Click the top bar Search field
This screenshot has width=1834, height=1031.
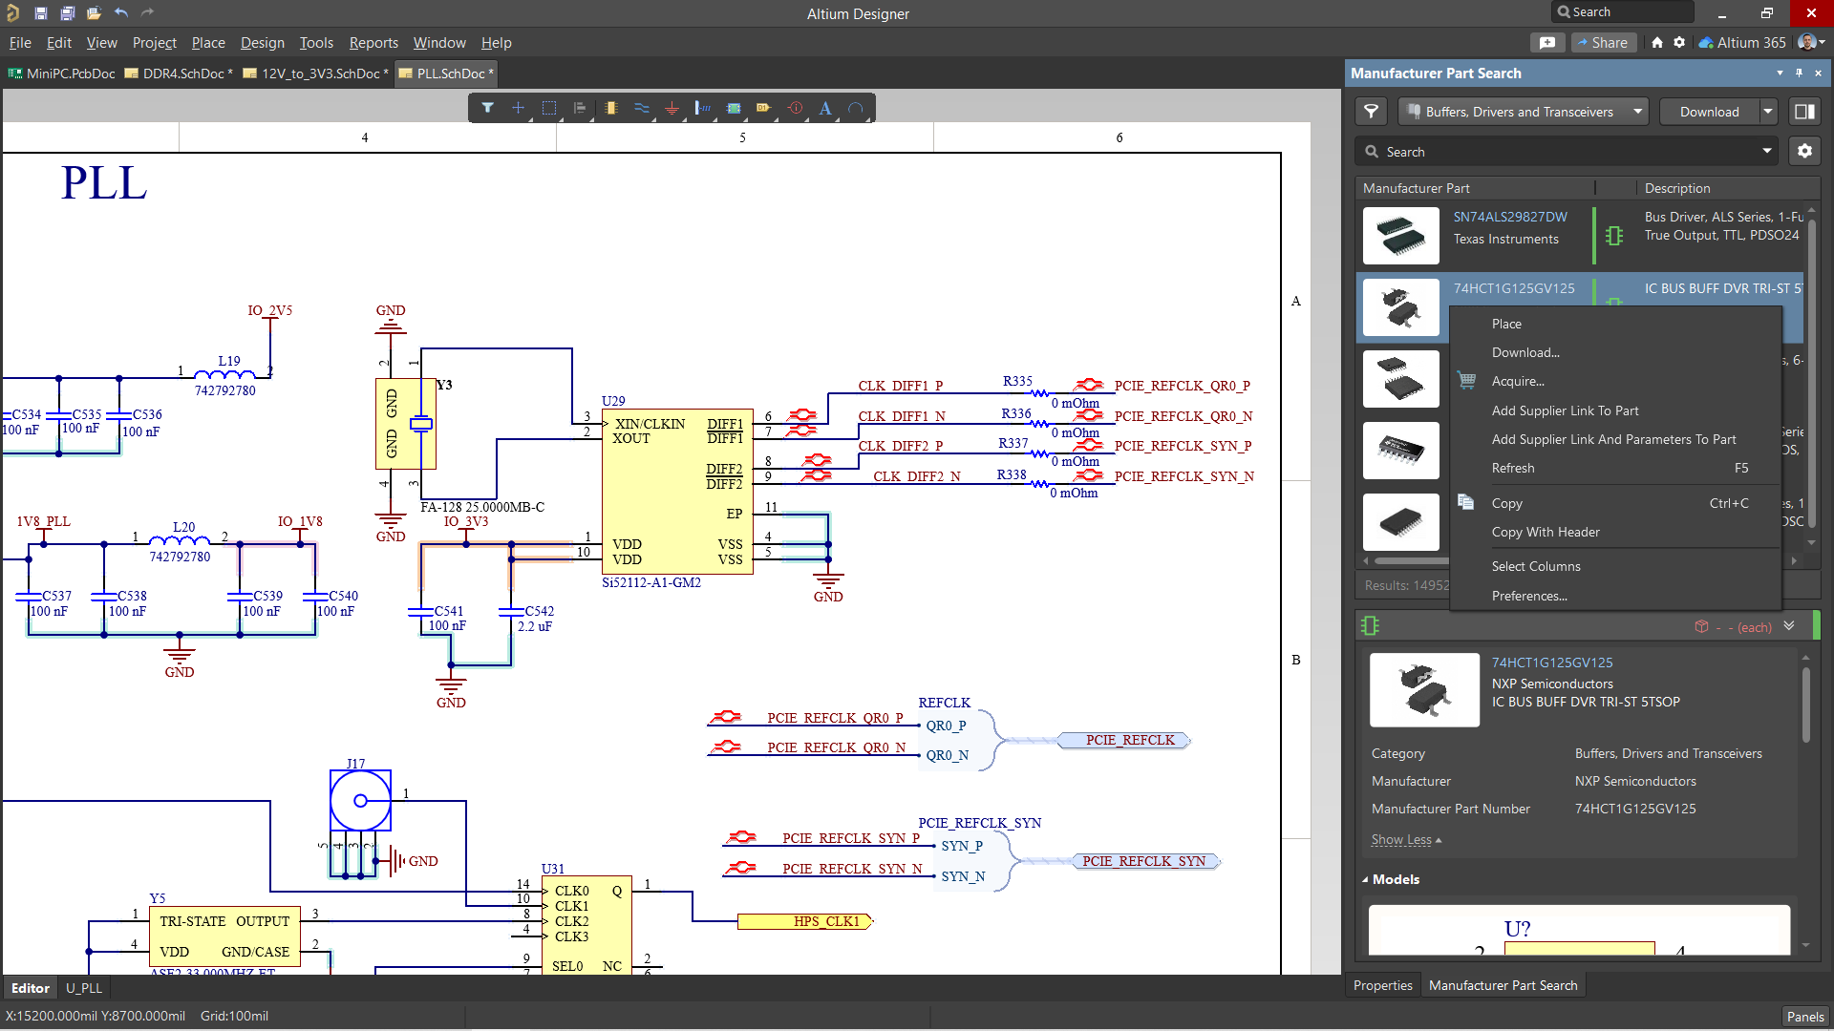pyautogui.click(x=1622, y=12)
